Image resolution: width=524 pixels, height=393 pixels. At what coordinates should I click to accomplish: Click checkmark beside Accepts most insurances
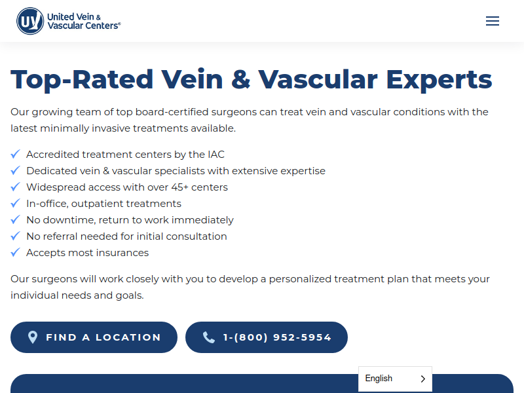(15, 252)
